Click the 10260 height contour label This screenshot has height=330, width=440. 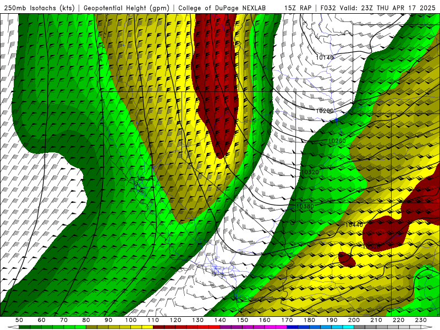[x=337, y=141]
